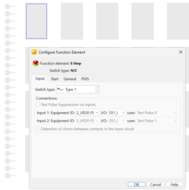The image size is (189, 190).
Task: Confirm the dialog with OK
Action: tap(137, 184)
